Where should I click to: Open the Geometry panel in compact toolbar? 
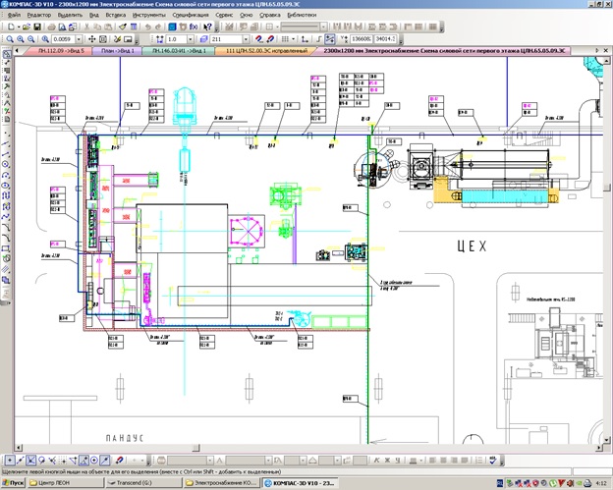(x=7, y=54)
